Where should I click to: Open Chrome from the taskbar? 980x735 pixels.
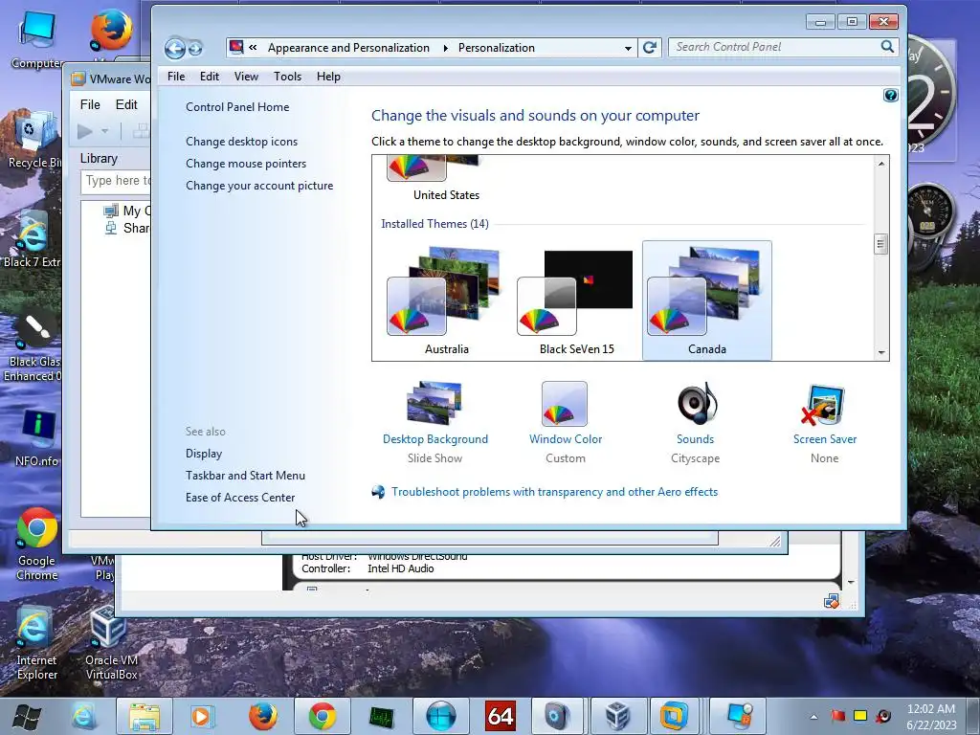(x=322, y=716)
